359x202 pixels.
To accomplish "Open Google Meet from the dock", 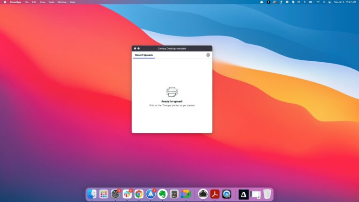I will 186,194.
